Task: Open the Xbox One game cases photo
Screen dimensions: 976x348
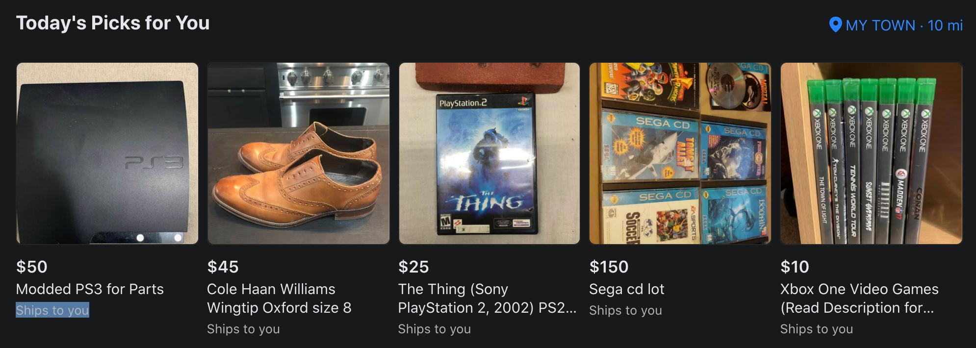Action: point(872,153)
